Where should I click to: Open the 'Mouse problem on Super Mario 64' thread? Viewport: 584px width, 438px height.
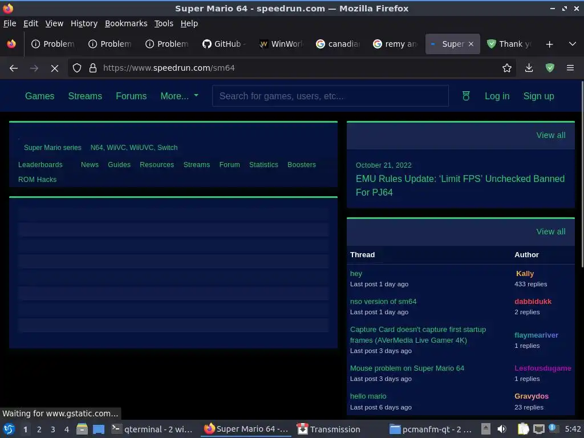(407, 368)
